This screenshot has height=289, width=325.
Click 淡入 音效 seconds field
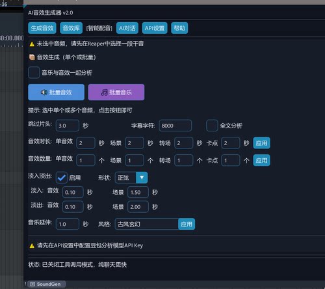coord(73,192)
